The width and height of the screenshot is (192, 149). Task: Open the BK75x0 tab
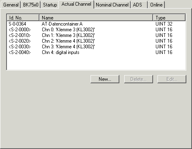31,5
